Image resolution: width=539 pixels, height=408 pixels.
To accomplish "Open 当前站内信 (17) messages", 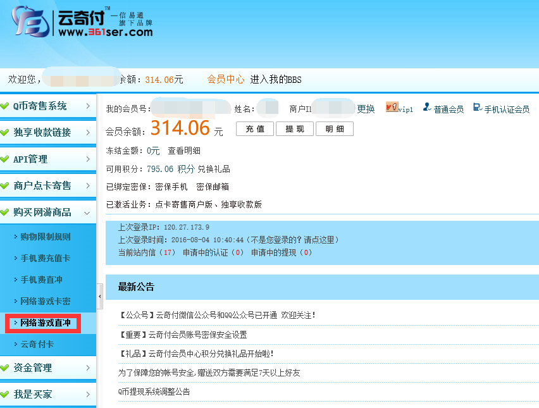I will tap(147, 252).
